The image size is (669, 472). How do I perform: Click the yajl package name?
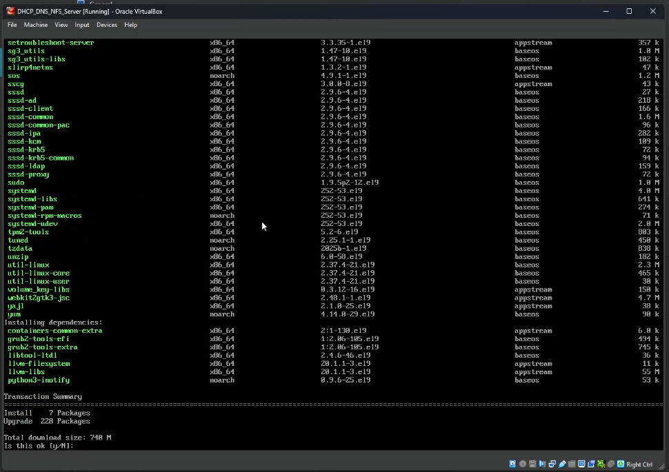16,306
